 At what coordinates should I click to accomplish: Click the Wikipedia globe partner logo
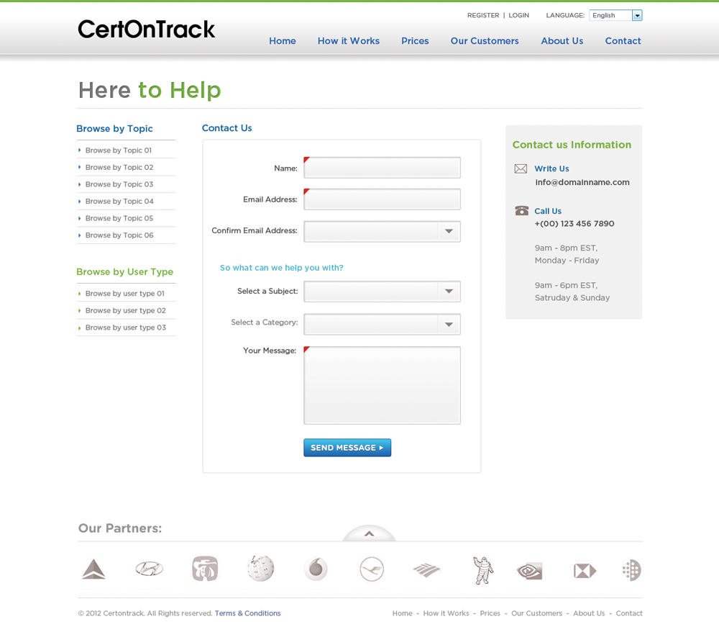(x=260, y=568)
